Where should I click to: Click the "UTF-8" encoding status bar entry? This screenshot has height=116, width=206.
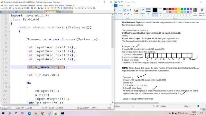pyautogui.click(x=94, y=108)
